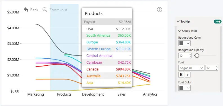Viewport: 223px width, 106px height.
Task: Click the Background Opacity value field
Action: click(x=185, y=56)
